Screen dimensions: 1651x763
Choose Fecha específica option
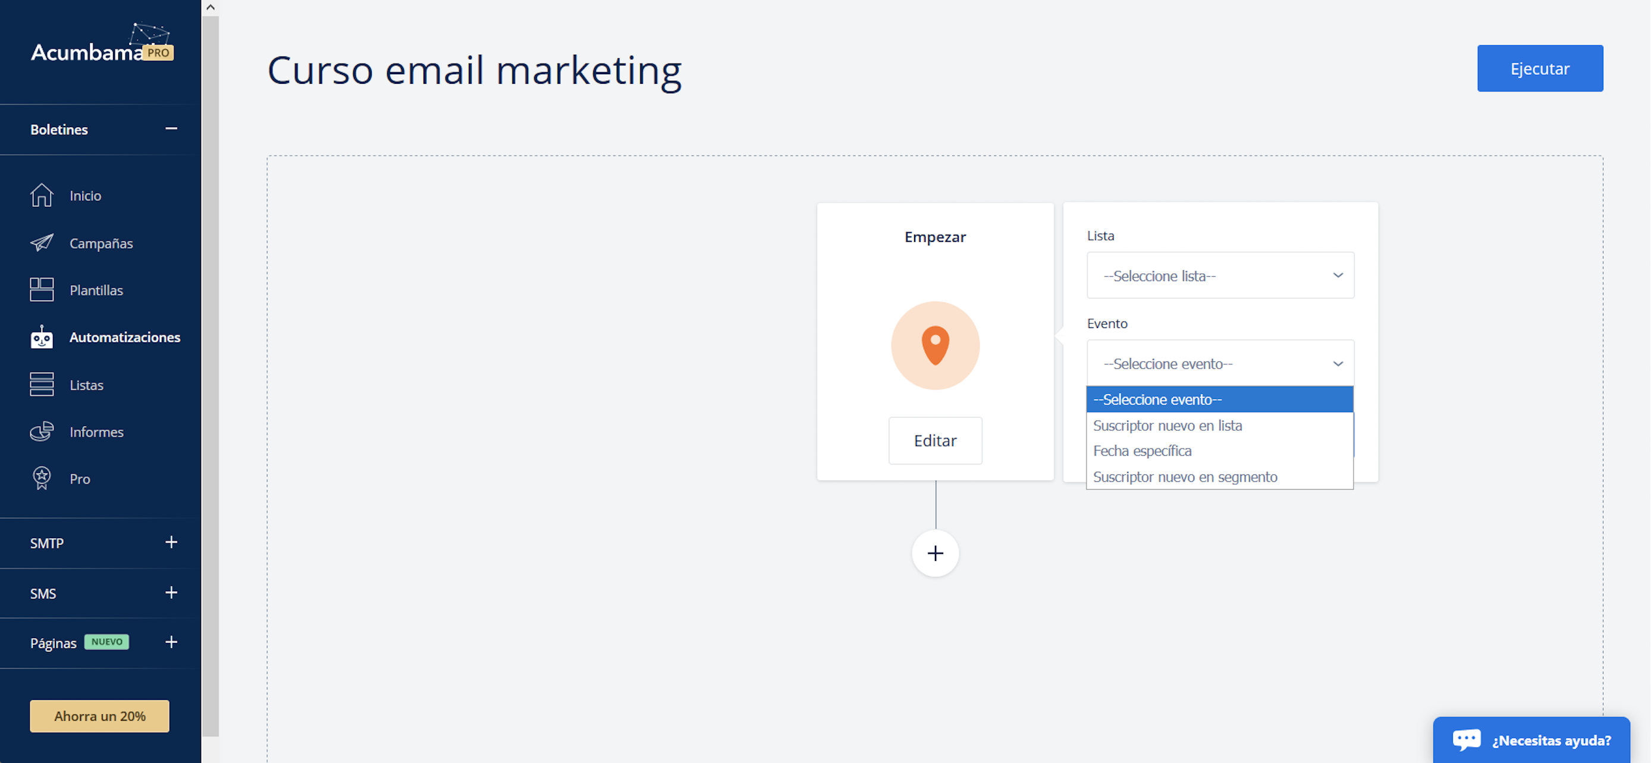click(1142, 451)
